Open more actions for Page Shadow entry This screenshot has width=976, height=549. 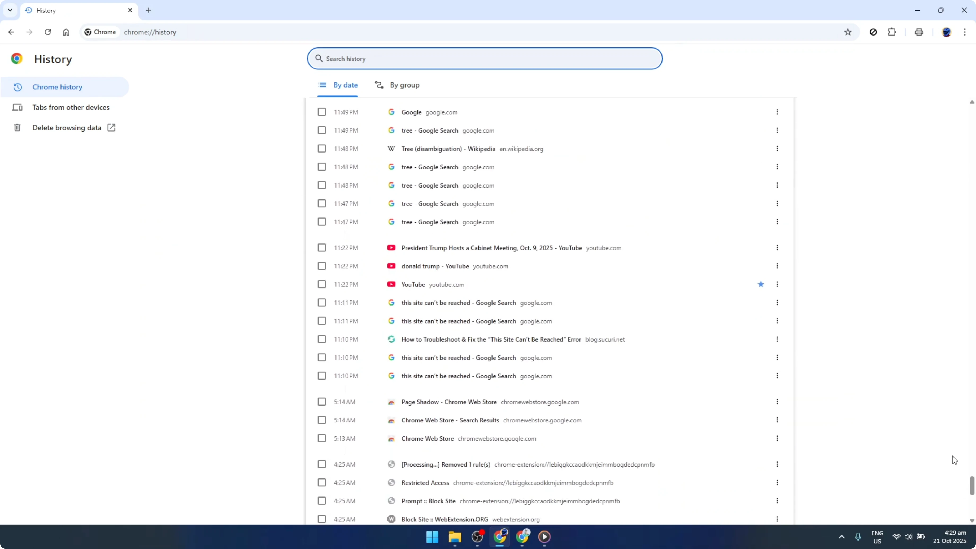(x=777, y=402)
